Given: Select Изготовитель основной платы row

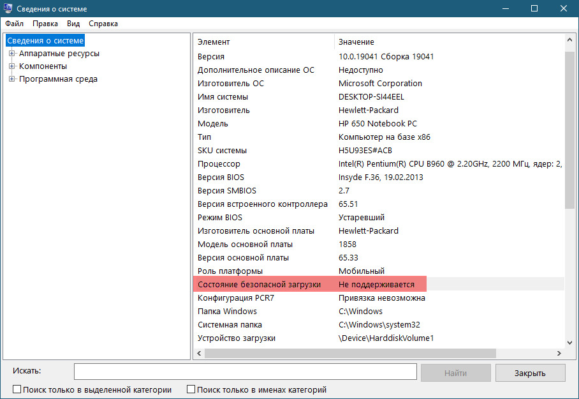Looking at the screenshot, I should [379, 230].
